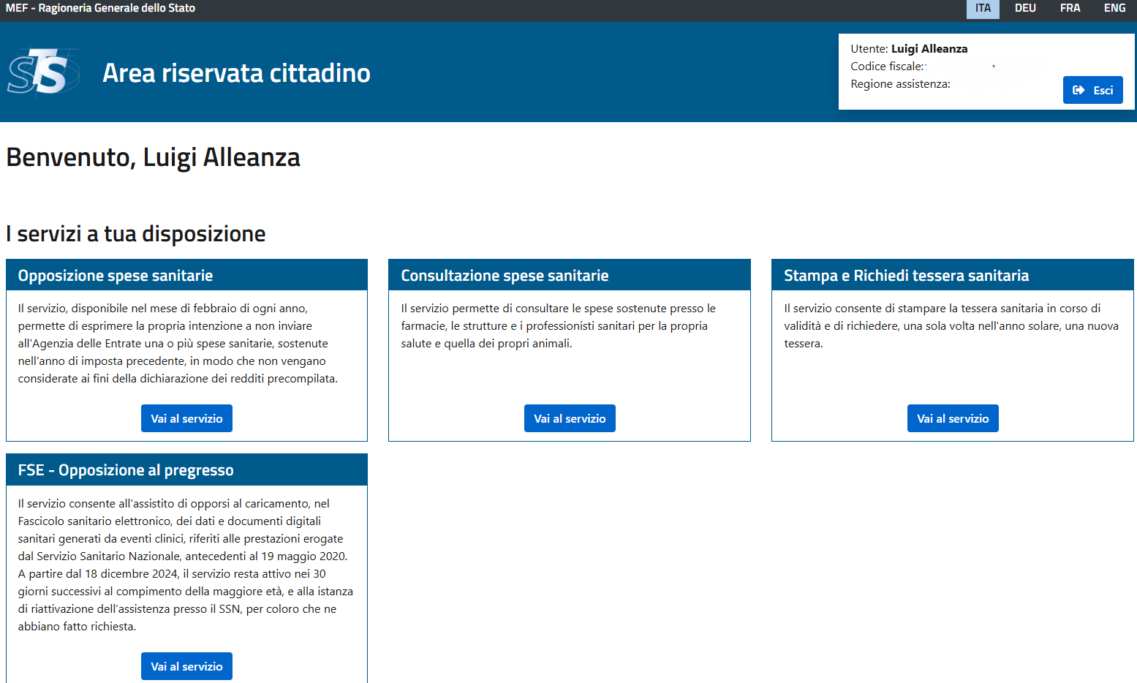Click the user name Luigi Alleanza
Viewport: 1137px width, 683px height.
point(928,48)
